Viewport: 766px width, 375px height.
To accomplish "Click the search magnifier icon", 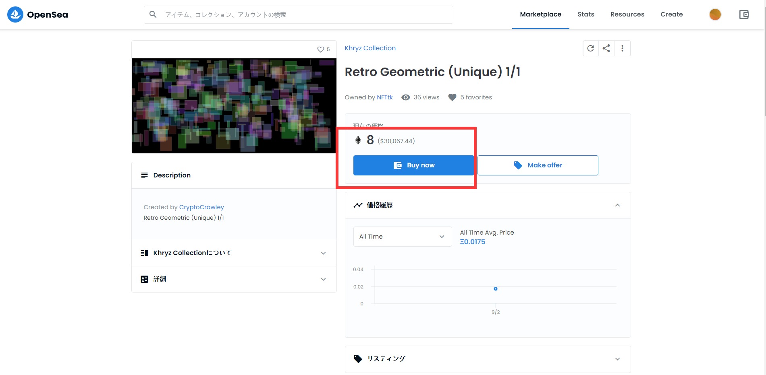I will (x=153, y=14).
